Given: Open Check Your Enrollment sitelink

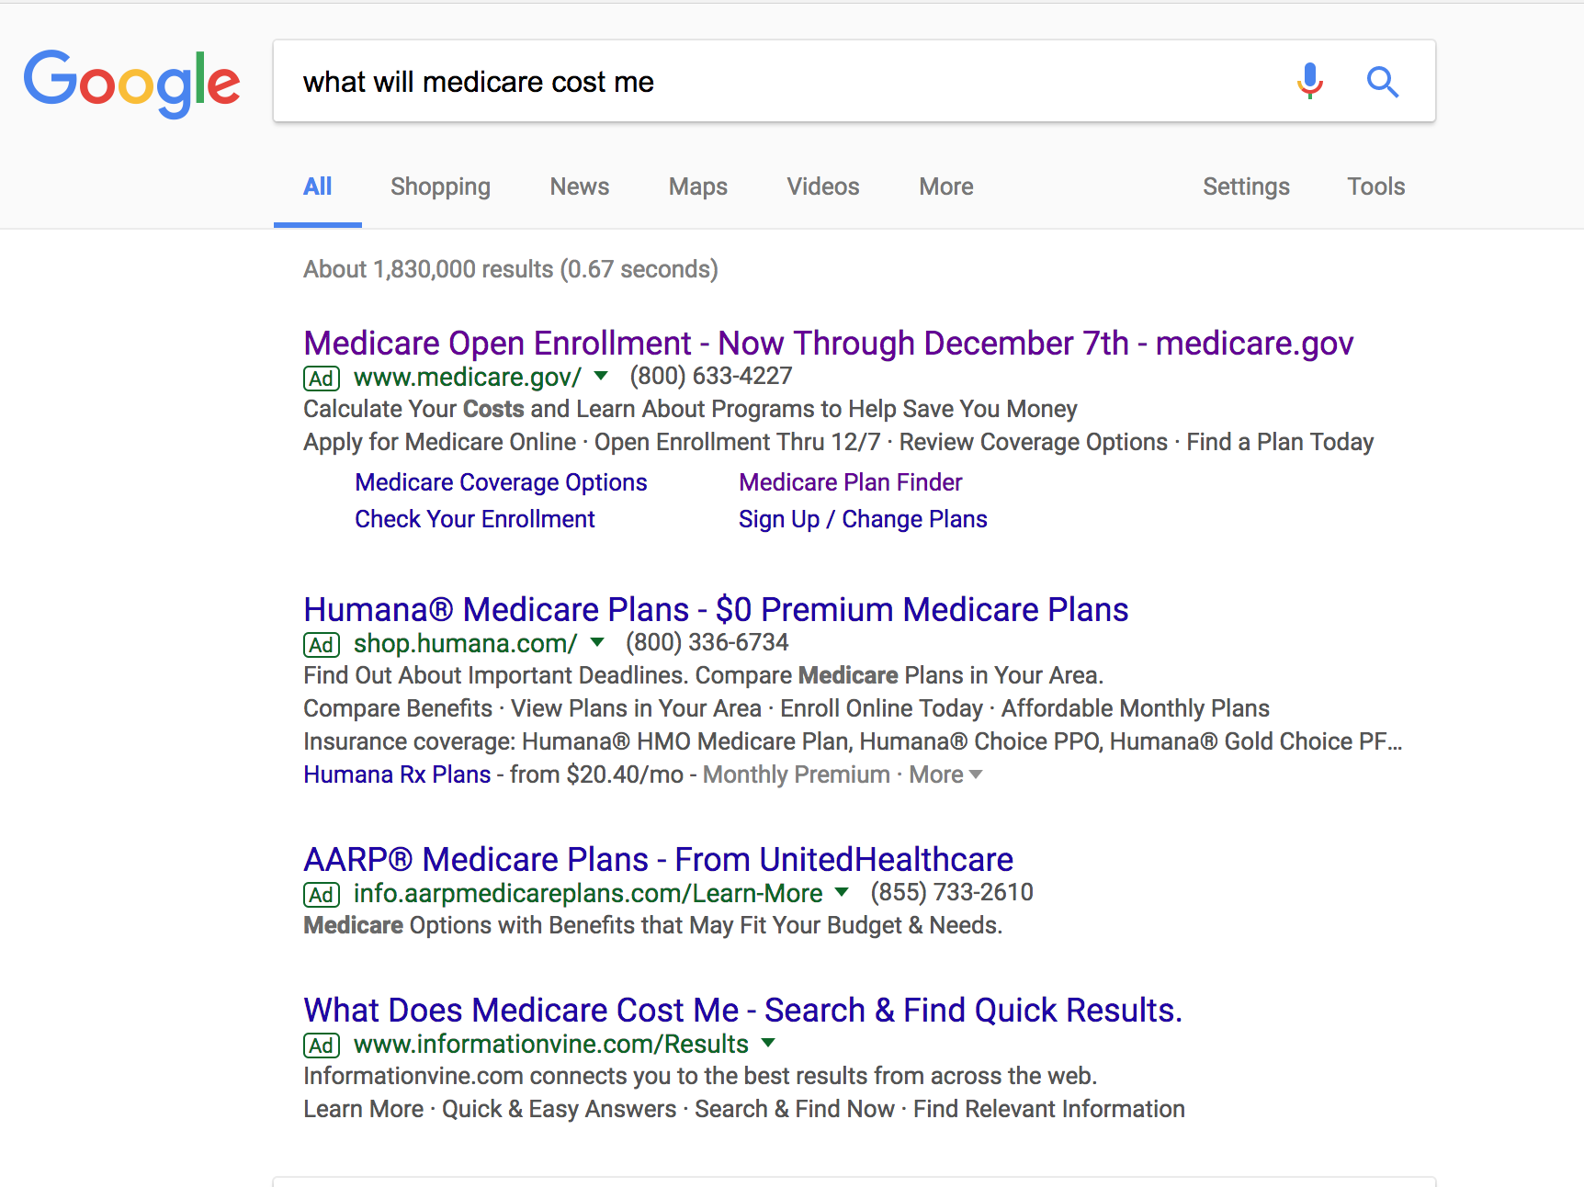Looking at the screenshot, I should point(475,519).
